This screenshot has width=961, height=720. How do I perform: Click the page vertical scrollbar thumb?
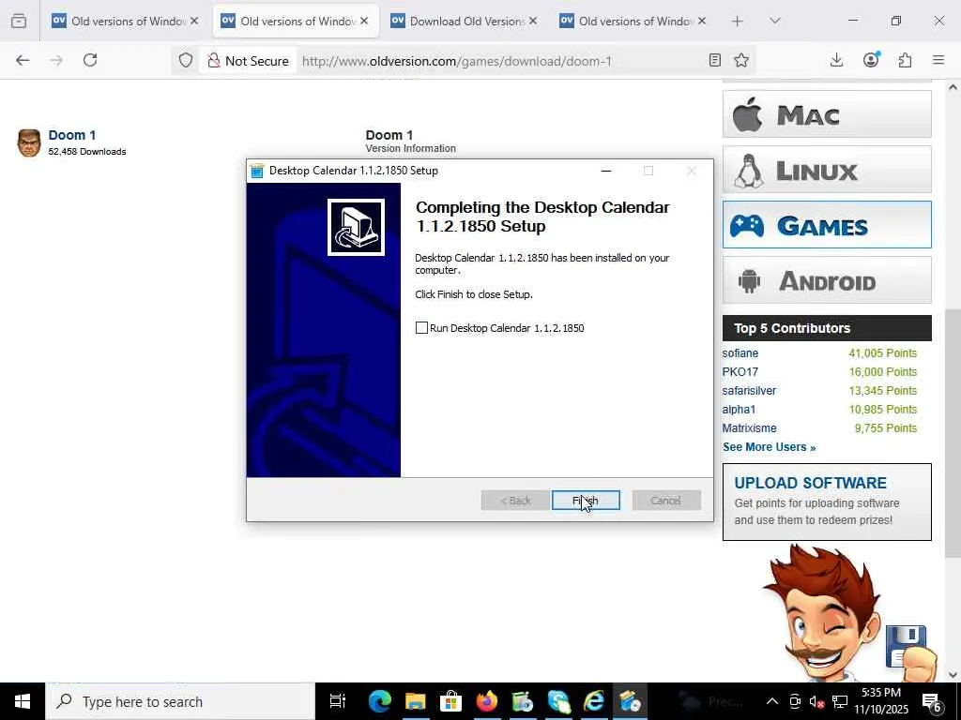(953, 432)
